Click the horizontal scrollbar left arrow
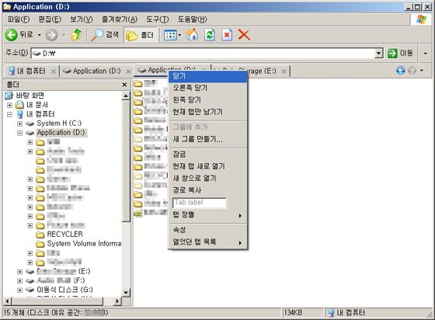The image size is (435, 320). coord(7,301)
